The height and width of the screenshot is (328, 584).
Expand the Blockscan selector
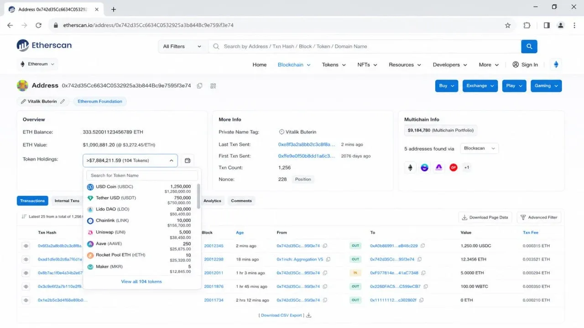click(479, 148)
